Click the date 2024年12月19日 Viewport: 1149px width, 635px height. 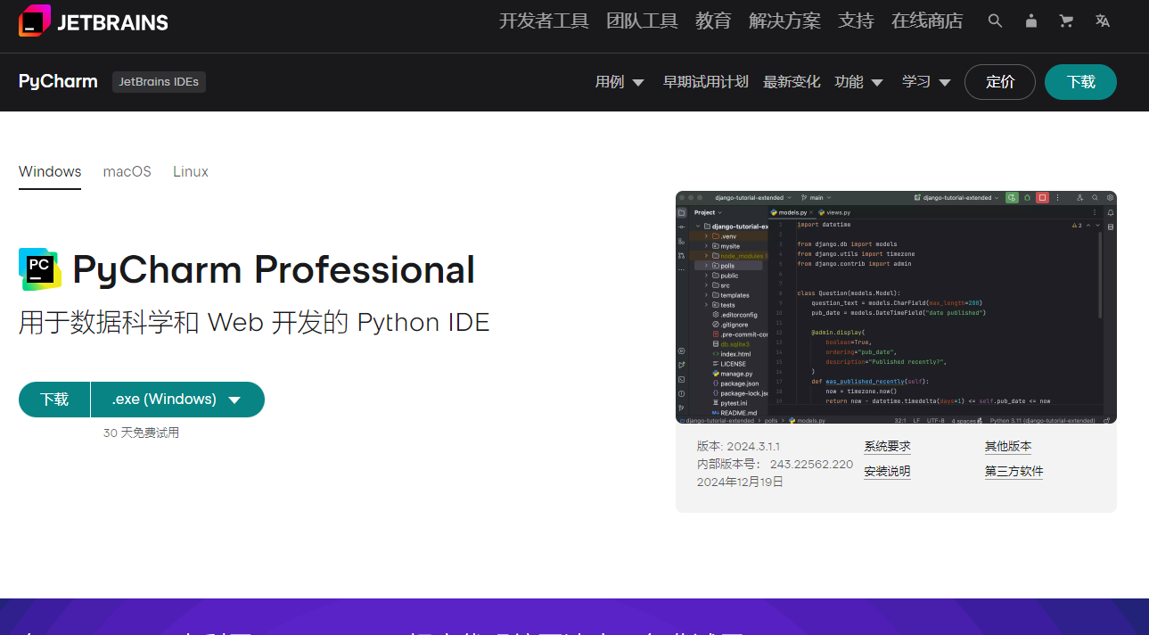click(741, 482)
